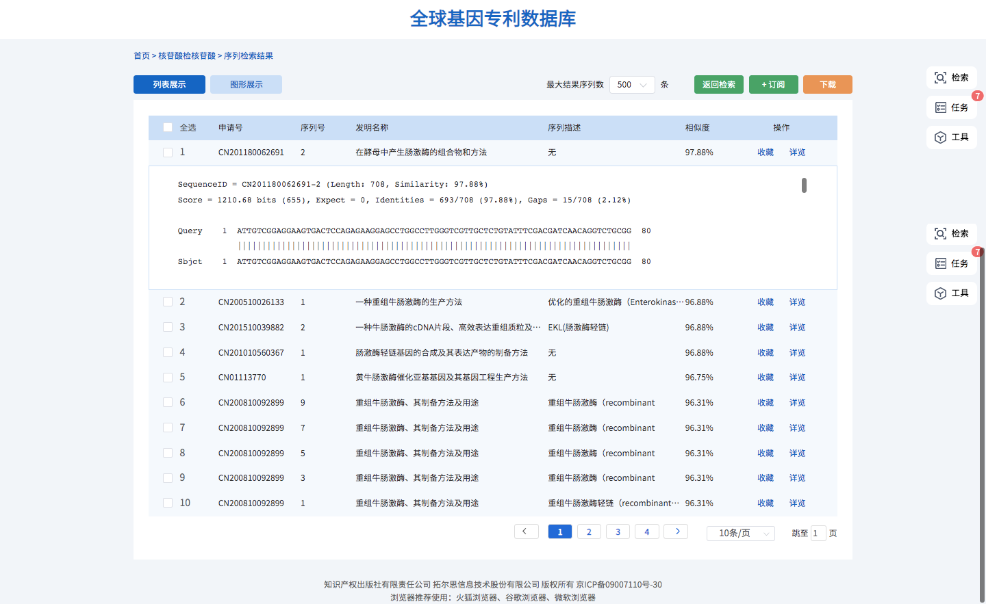
Task: Click the 跳至 page number input field
Action: coord(818,533)
